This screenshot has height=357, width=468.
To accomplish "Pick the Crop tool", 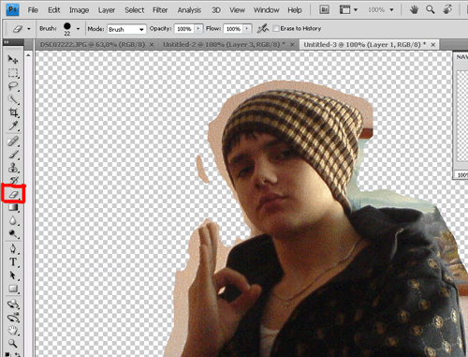I will point(13,112).
